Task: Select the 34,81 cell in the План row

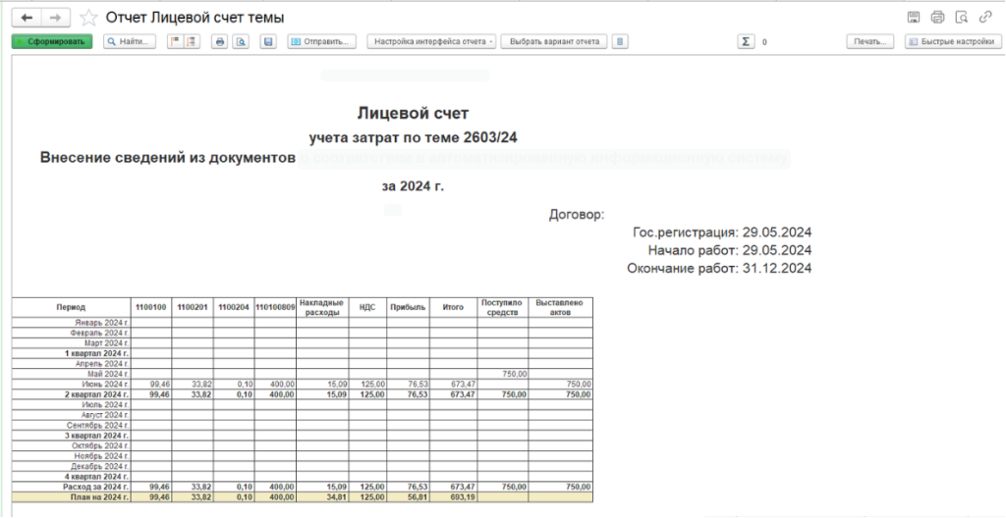Action: coord(322,496)
